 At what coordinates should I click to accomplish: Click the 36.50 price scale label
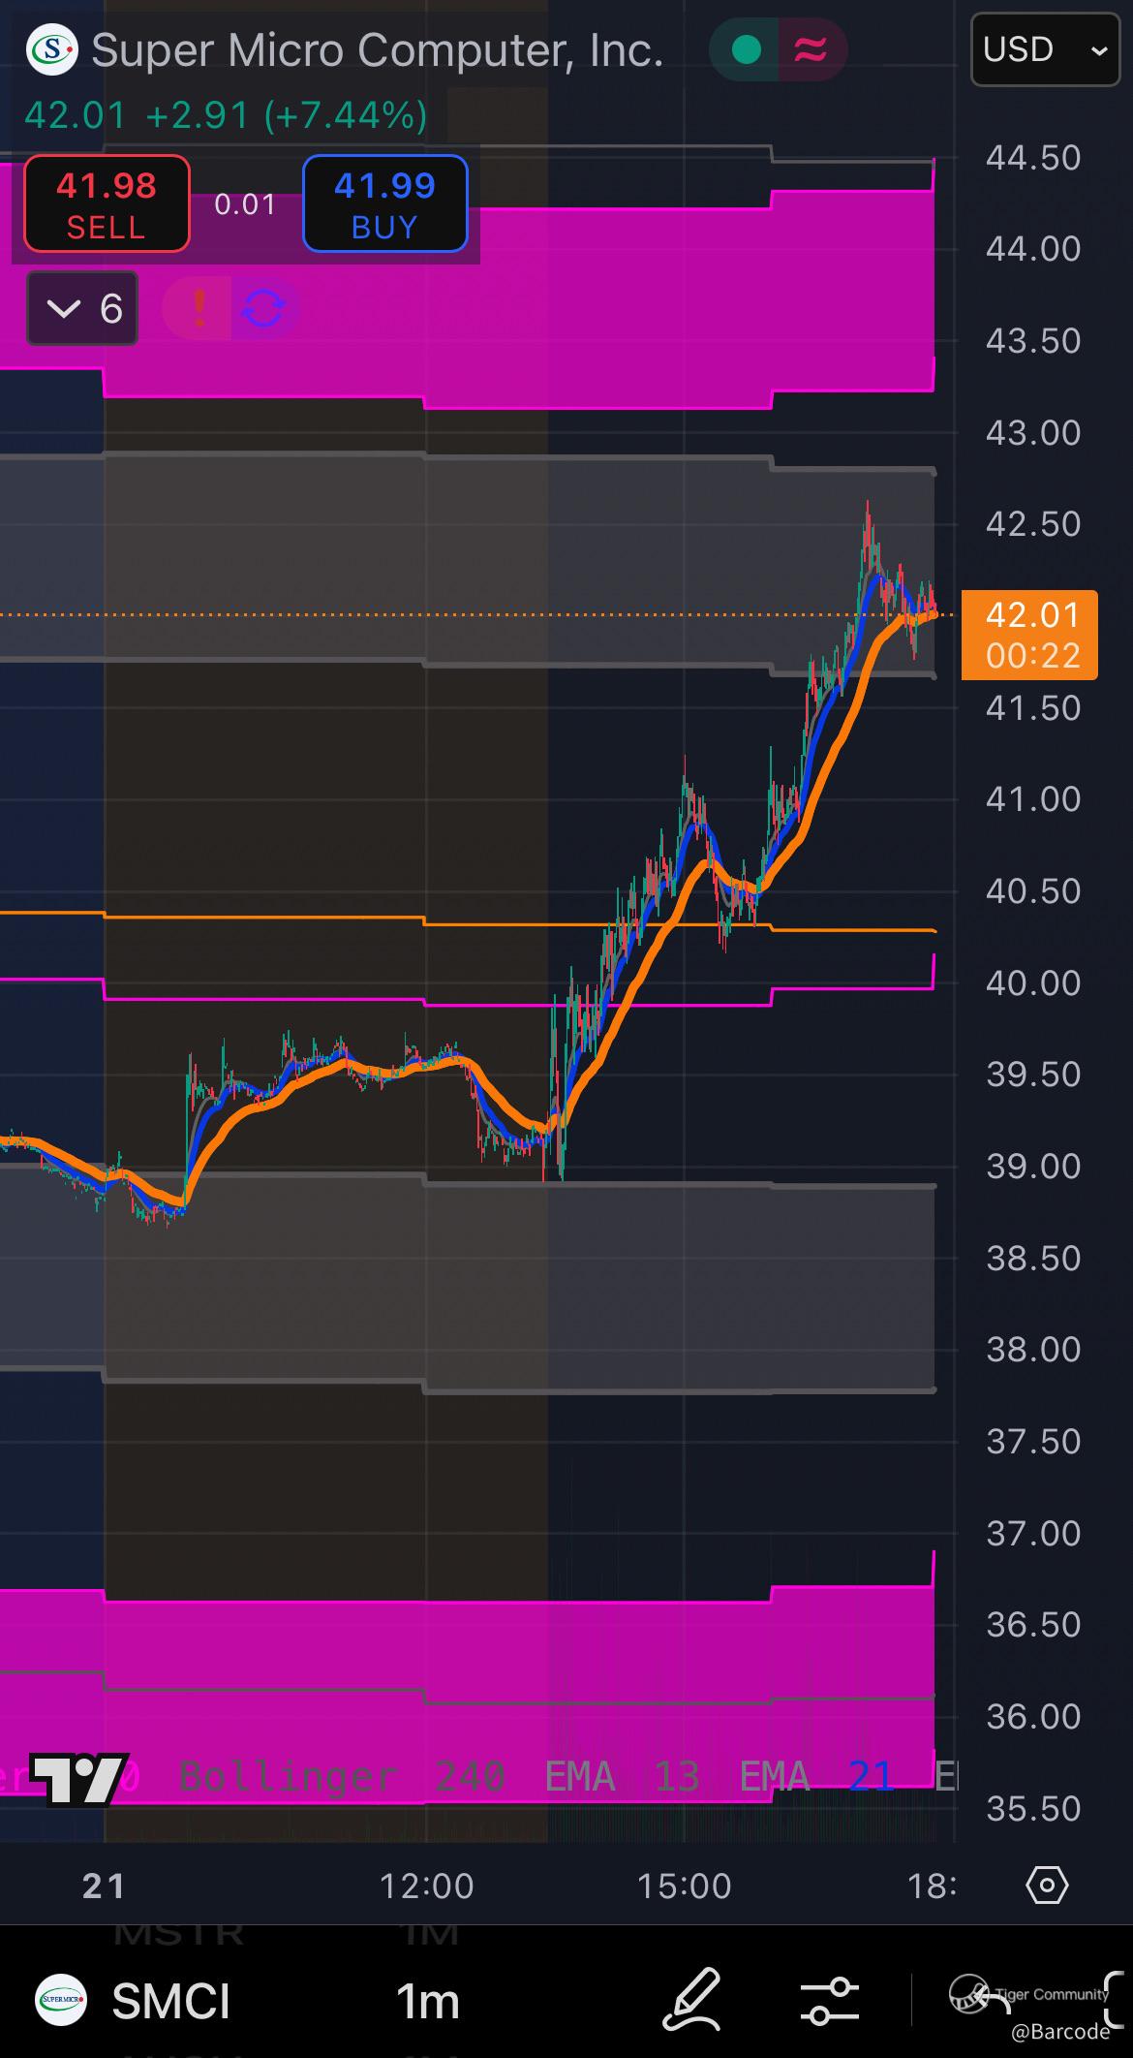point(1033,1624)
